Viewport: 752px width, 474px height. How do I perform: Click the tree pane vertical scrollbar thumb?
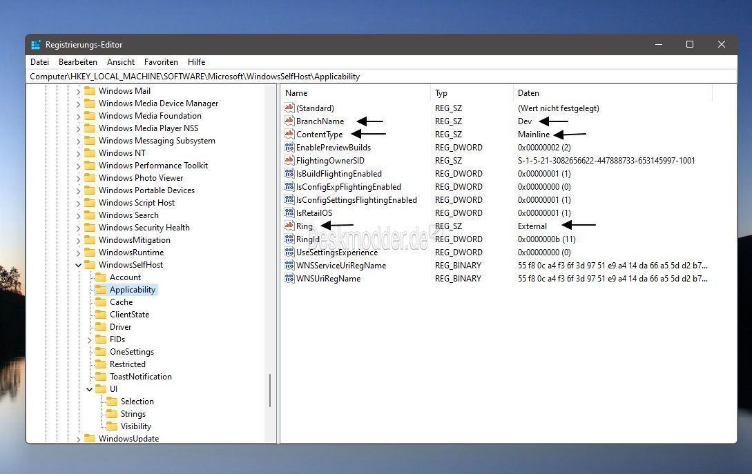270,390
